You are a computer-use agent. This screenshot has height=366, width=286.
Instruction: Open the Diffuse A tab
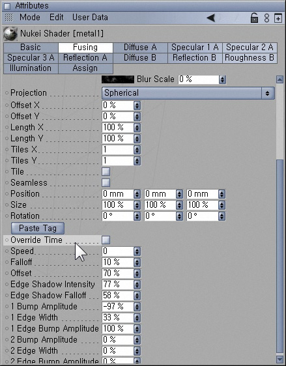point(140,48)
